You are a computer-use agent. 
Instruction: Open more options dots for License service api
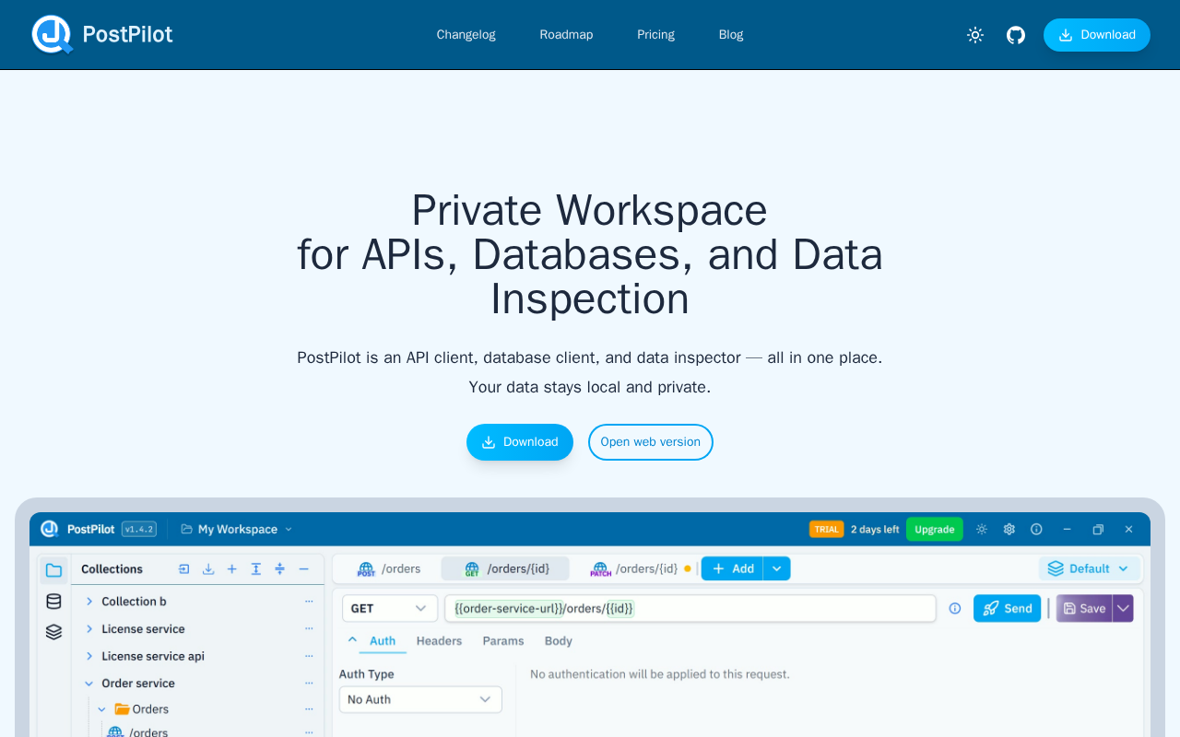tap(309, 657)
